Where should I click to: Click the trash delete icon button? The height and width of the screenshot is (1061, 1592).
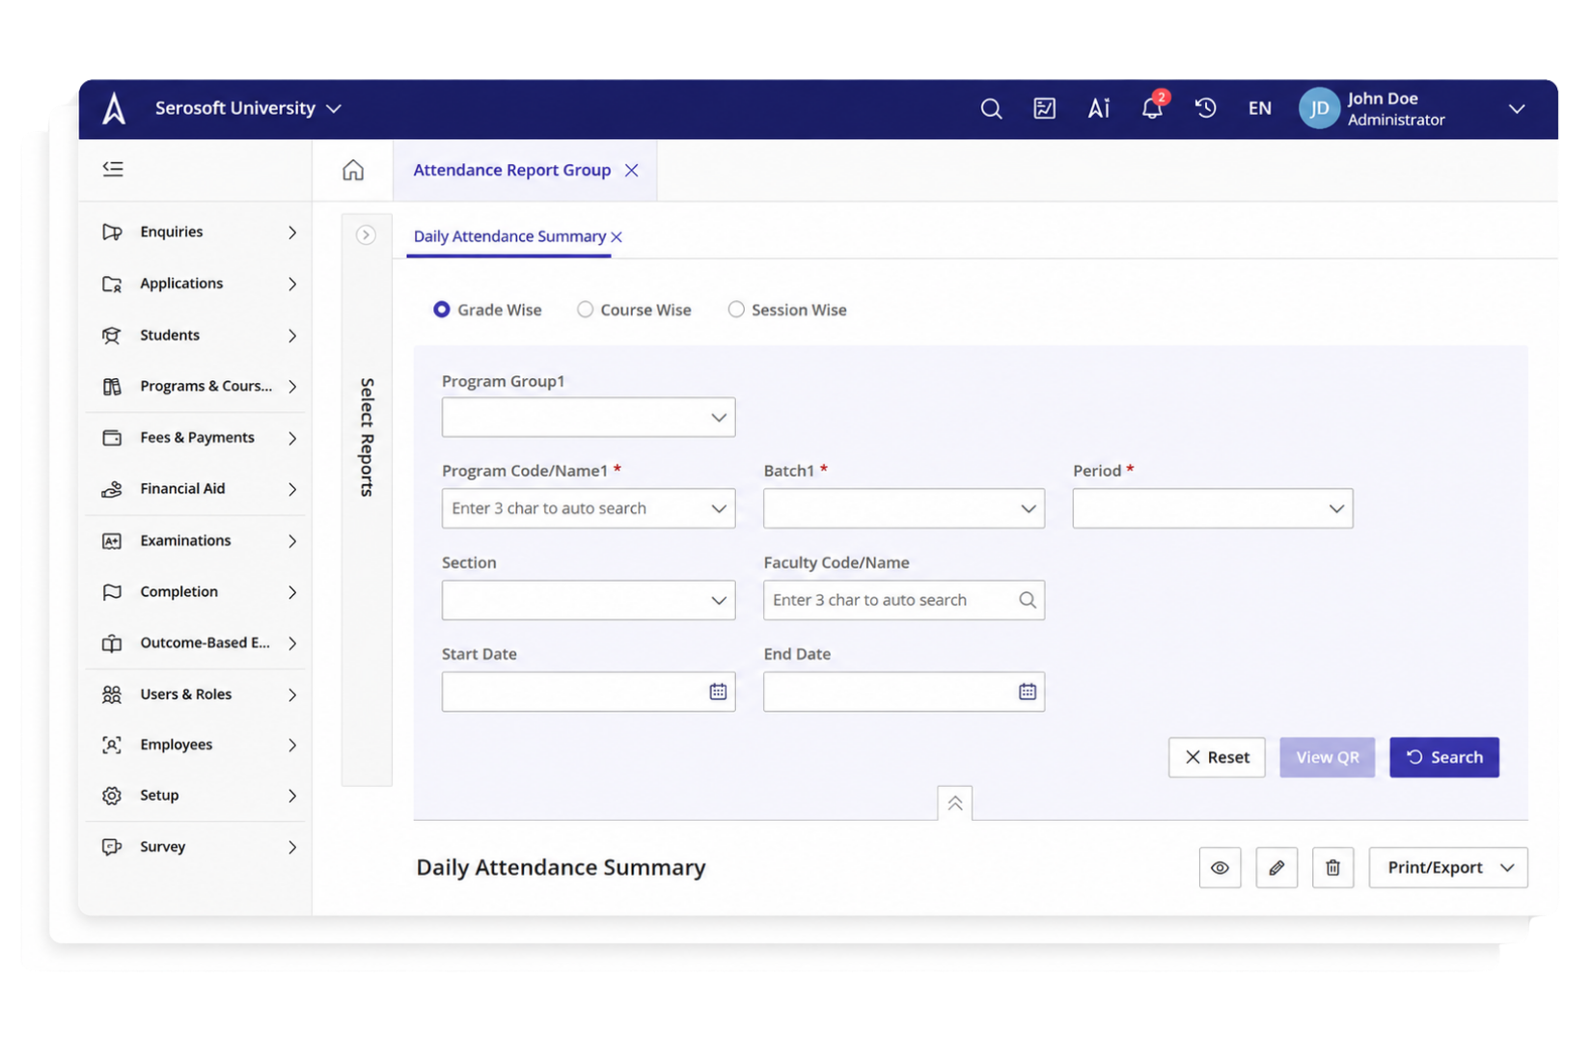pyautogui.click(x=1332, y=867)
